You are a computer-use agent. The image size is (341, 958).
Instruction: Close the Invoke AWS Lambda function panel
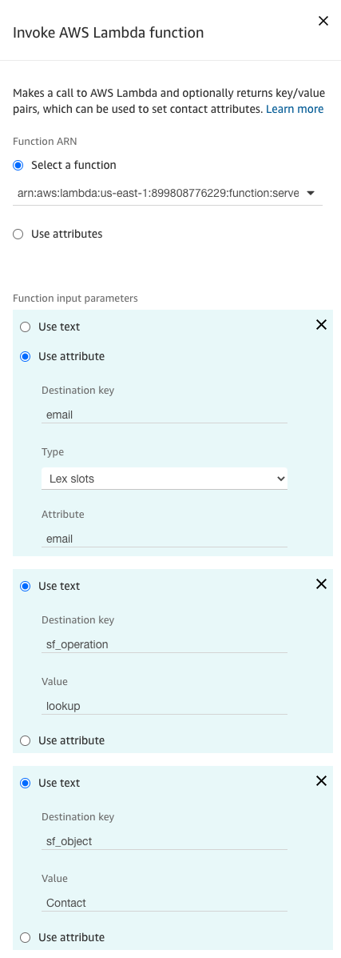tap(323, 22)
